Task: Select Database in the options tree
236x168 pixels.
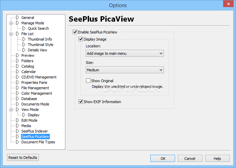Action: click(x=29, y=99)
